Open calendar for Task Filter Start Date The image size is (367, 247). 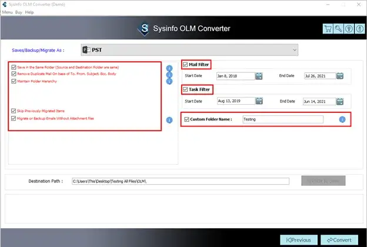(259, 101)
